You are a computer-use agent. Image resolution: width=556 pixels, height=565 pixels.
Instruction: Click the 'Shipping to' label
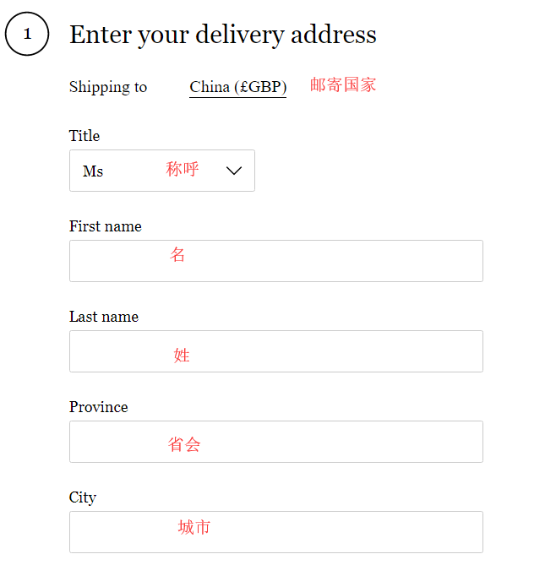(108, 87)
